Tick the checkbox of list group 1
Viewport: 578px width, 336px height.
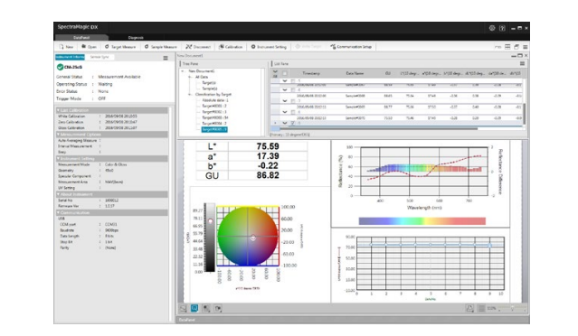click(293, 80)
